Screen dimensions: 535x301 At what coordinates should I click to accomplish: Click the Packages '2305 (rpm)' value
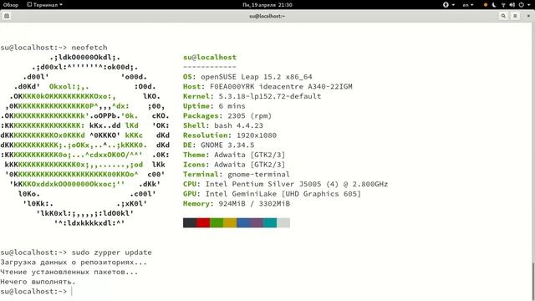point(249,116)
